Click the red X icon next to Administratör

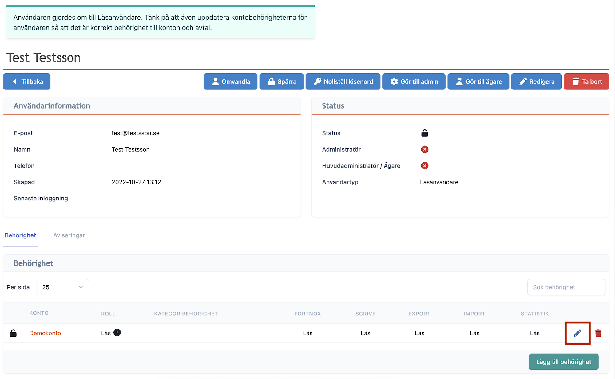424,149
